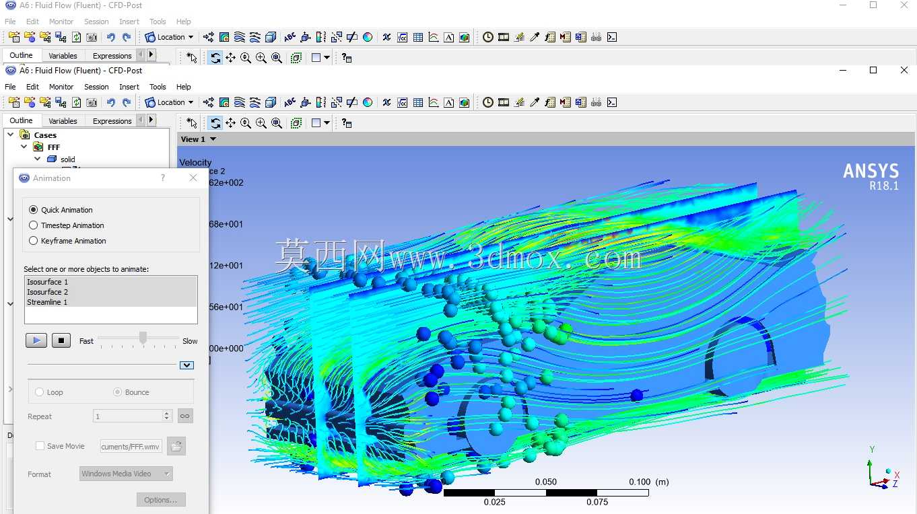Image resolution: width=917 pixels, height=514 pixels.
Task: Click the infinity repeat-forever button
Action: point(185,416)
